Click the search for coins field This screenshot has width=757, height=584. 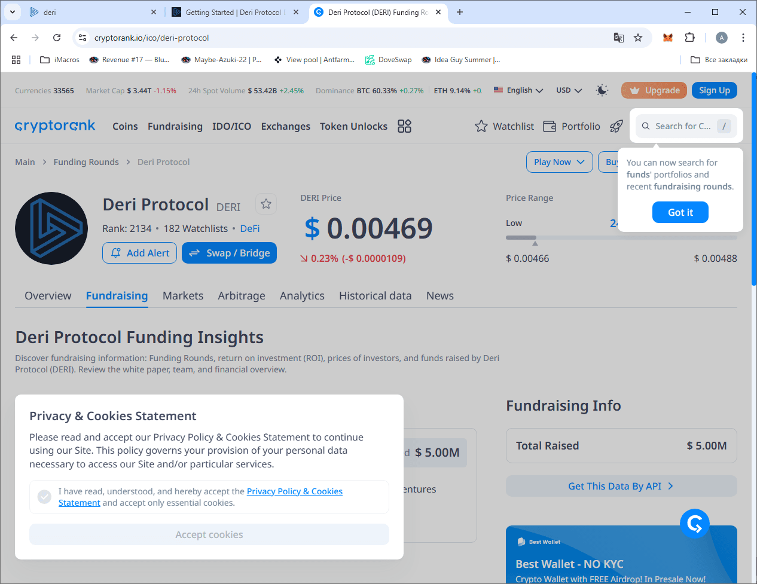click(x=686, y=126)
